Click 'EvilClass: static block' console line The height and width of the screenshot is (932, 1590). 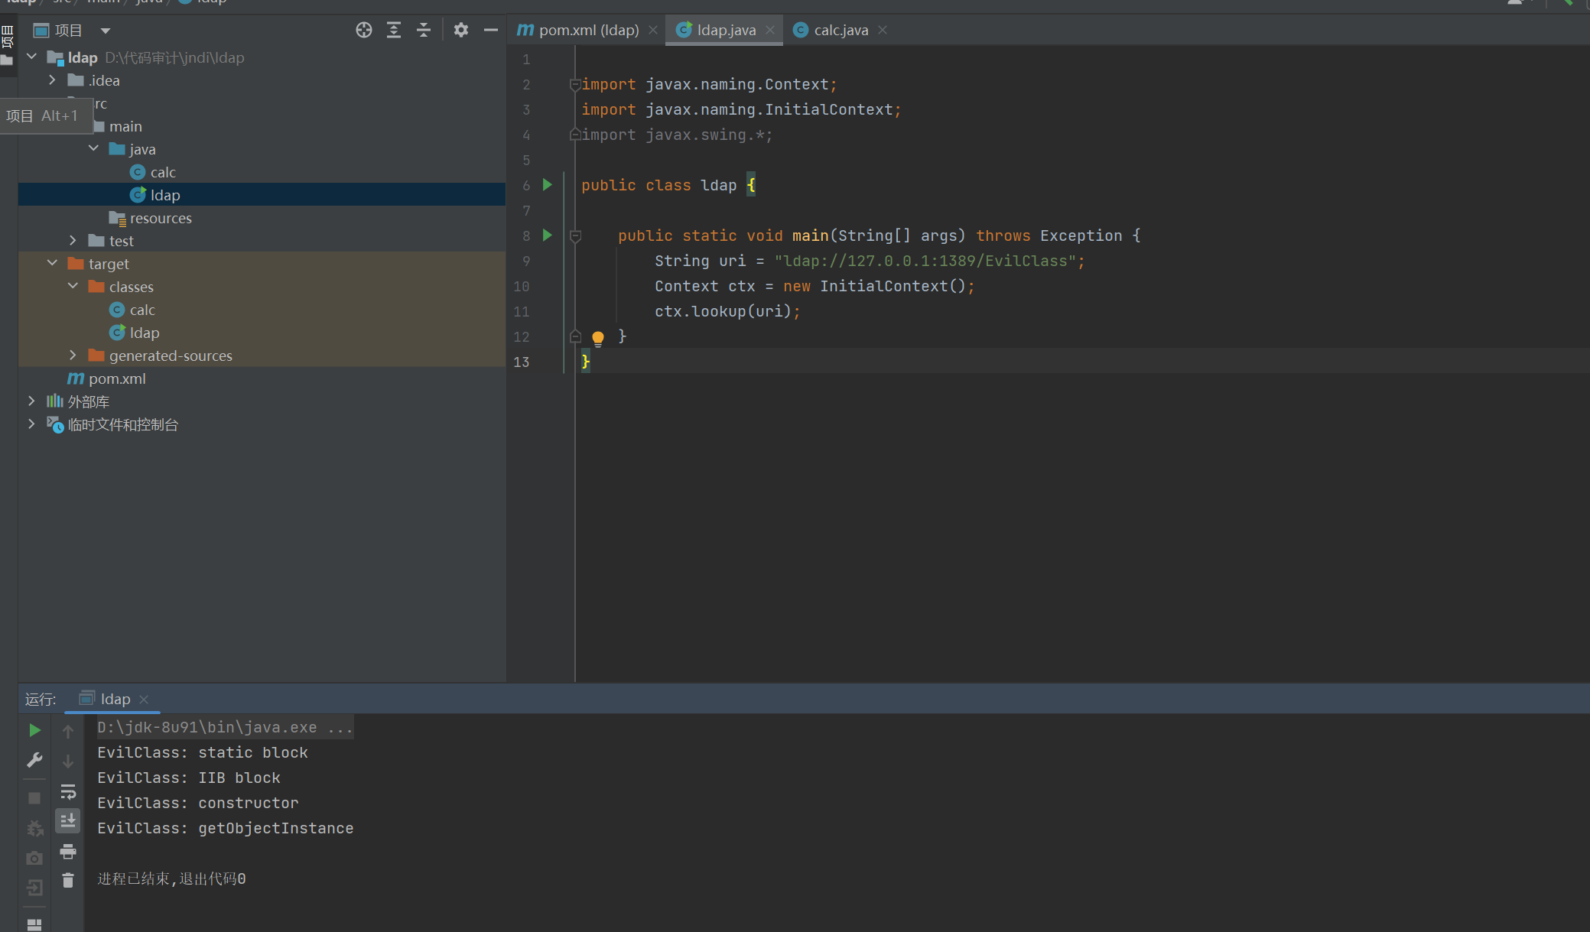coord(203,752)
